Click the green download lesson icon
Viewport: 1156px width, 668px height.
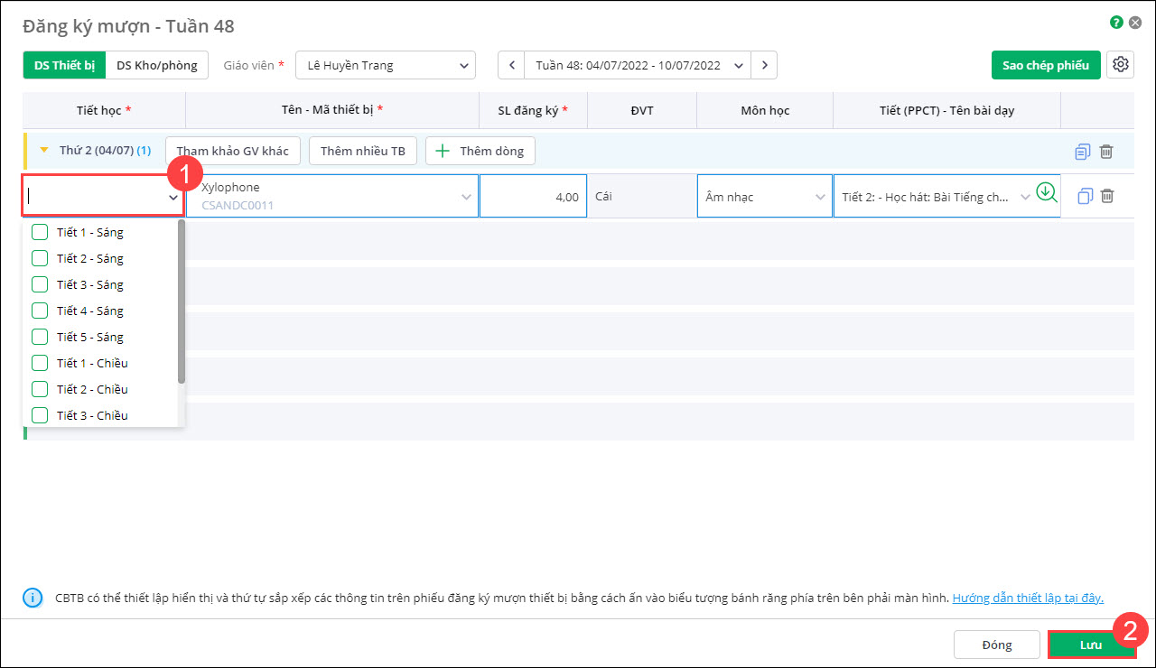coord(1046,192)
